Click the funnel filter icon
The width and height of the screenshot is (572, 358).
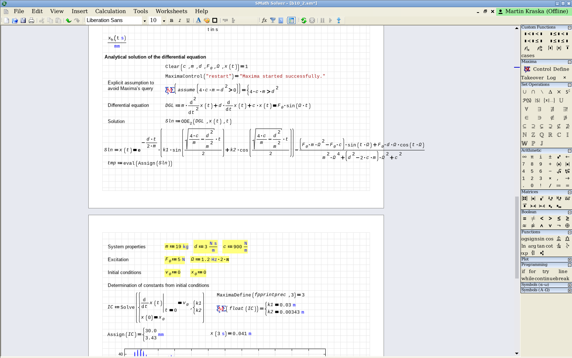[273, 20]
